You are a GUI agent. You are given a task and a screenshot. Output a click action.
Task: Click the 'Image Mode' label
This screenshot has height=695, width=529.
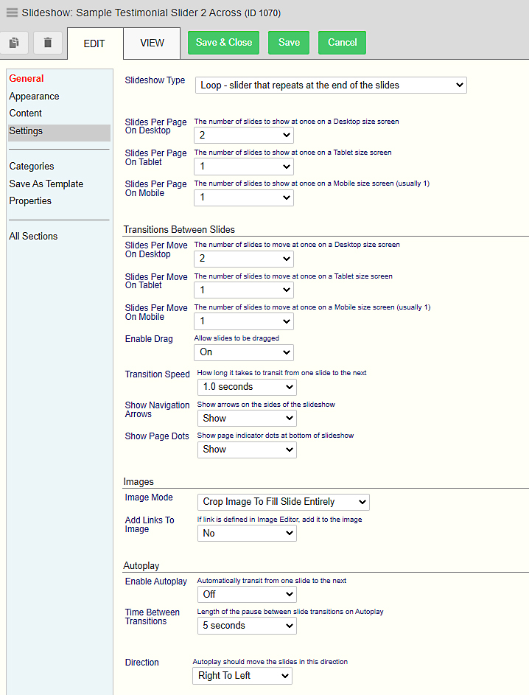(x=149, y=497)
